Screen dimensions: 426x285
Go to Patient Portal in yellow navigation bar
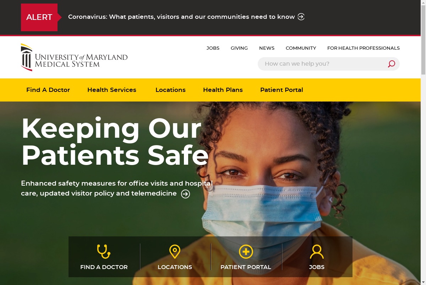click(282, 90)
